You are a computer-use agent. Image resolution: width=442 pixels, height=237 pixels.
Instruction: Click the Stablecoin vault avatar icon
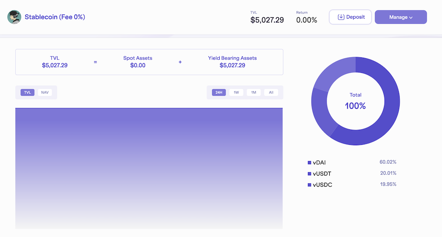[14, 17]
